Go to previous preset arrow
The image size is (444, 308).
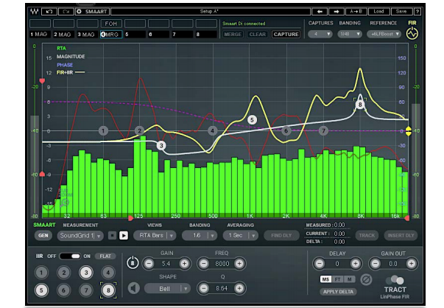point(320,11)
